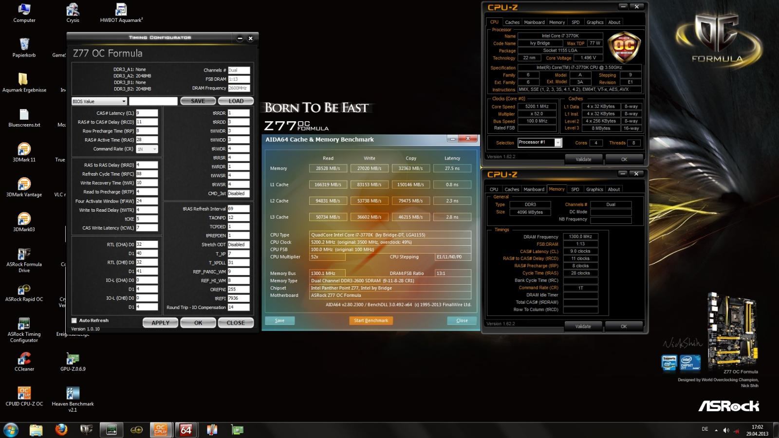
Task: Click Close button in AIDA64 benchmark
Action: (462, 321)
